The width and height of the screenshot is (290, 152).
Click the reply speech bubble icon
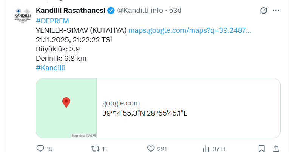tap(40, 149)
